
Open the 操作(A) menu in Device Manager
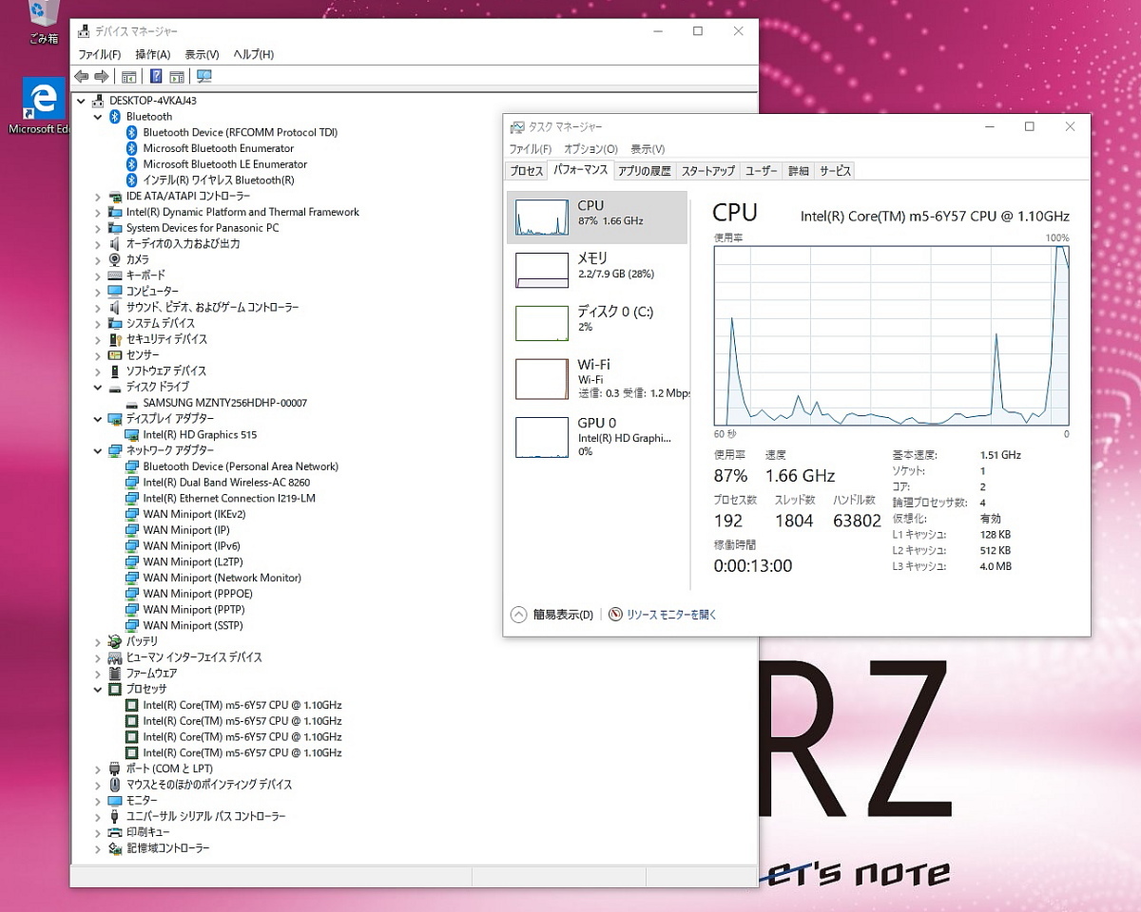152,54
